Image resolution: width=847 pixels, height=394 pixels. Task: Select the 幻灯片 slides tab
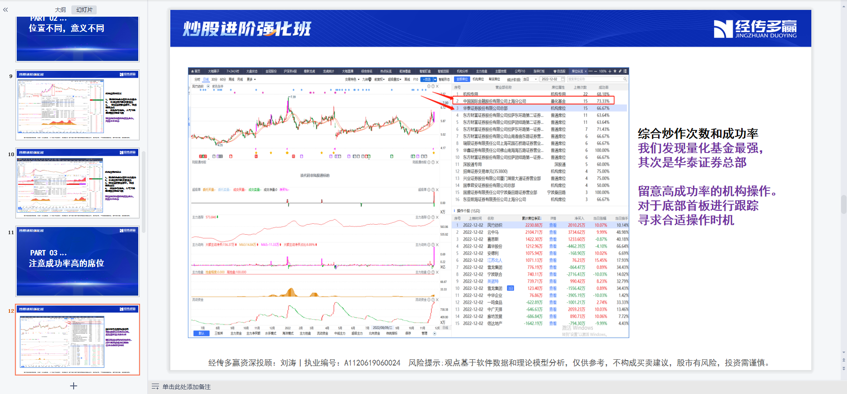pos(84,9)
